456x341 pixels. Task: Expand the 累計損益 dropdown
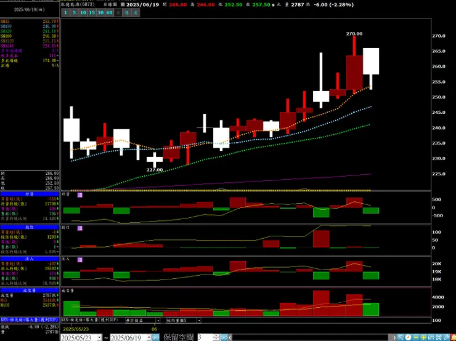coord(158,320)
